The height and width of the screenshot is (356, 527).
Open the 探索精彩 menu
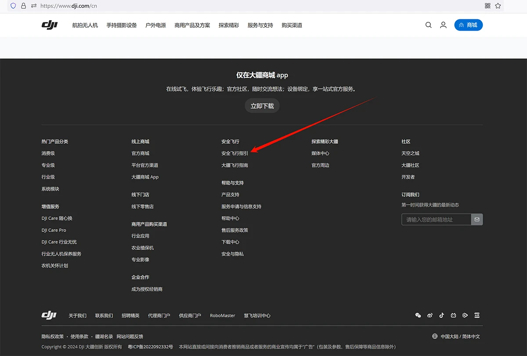(229, 25)
